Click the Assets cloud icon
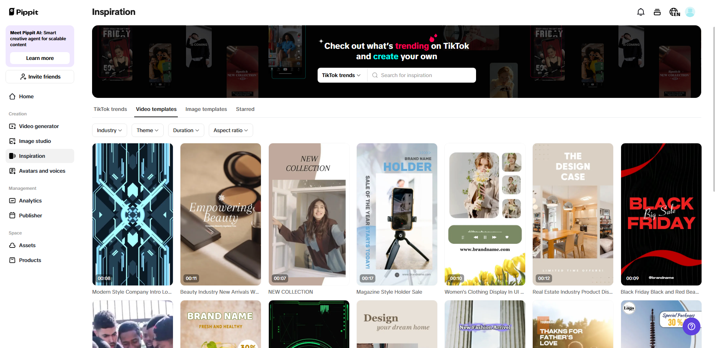 click(x=12, y=245)
